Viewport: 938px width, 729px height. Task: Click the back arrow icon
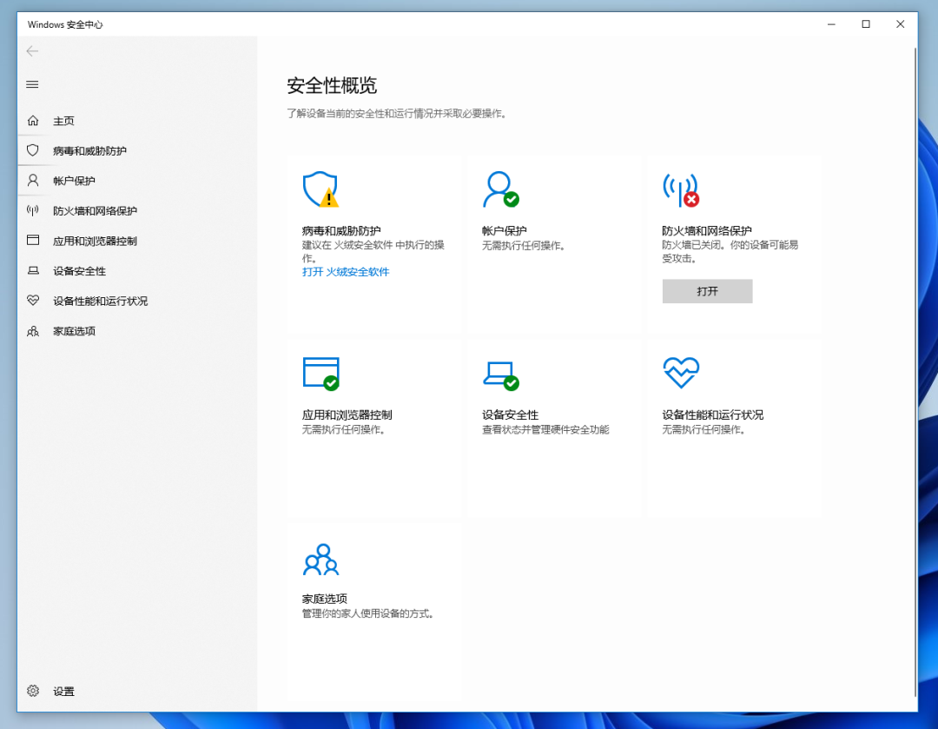pyautogui.click(x=32, y=51)
